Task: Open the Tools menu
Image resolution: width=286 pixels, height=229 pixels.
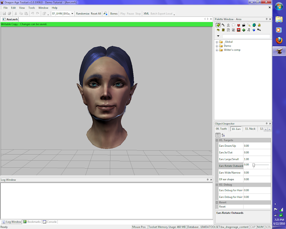Action: point(32,8)
